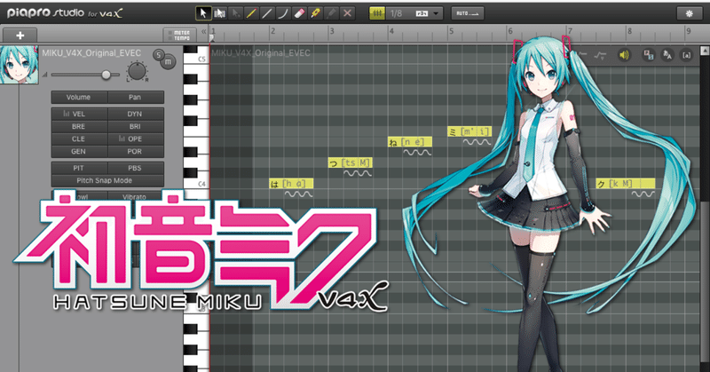The width and height of the screenshot is (710, 372).
Task: Select the PIT parameter
Action: coord(79,168)
